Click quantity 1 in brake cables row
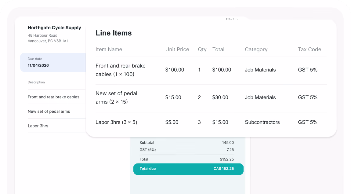351x194 pixels. [x=199, y=70]
